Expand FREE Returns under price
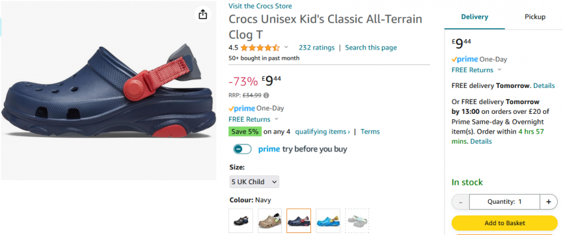Image resolution: width=563 pixels, height=235 pixels. [253, 119]
